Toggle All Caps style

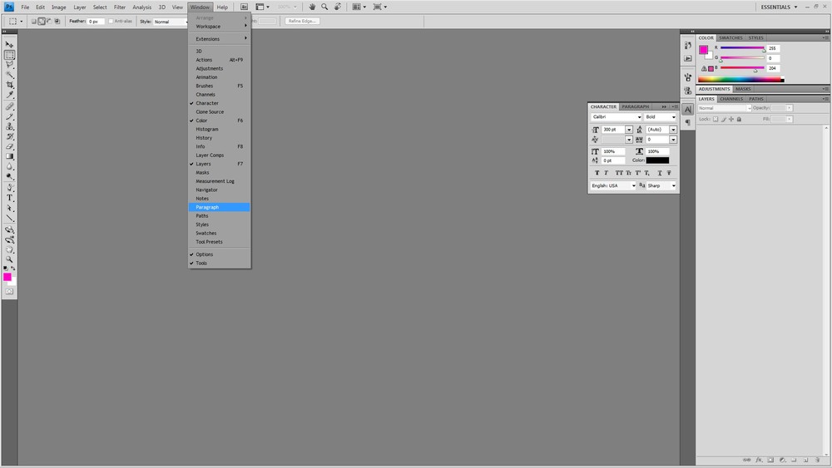click(x=619, y=173)
